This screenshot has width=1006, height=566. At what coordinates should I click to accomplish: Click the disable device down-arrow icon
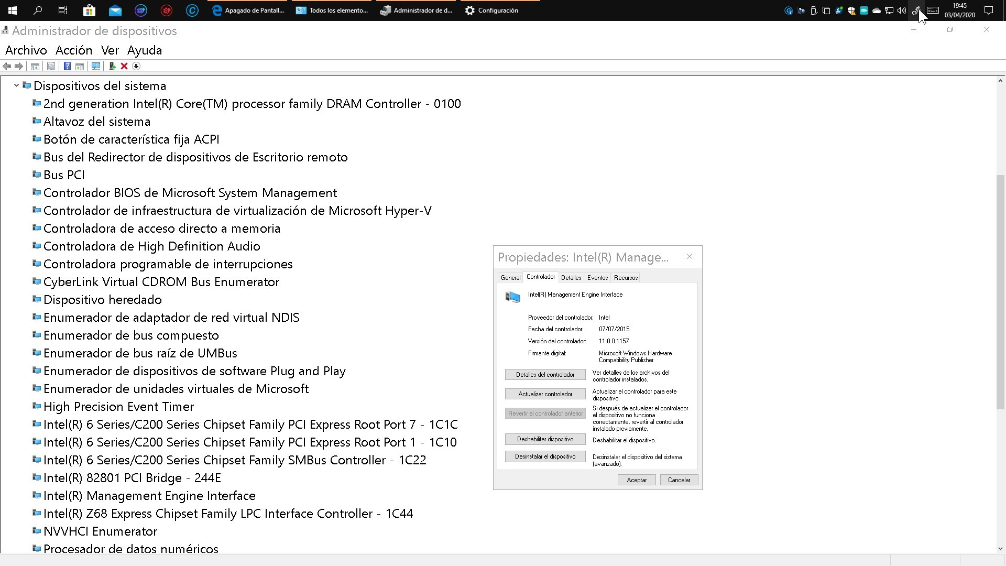[x=136, y=66]
